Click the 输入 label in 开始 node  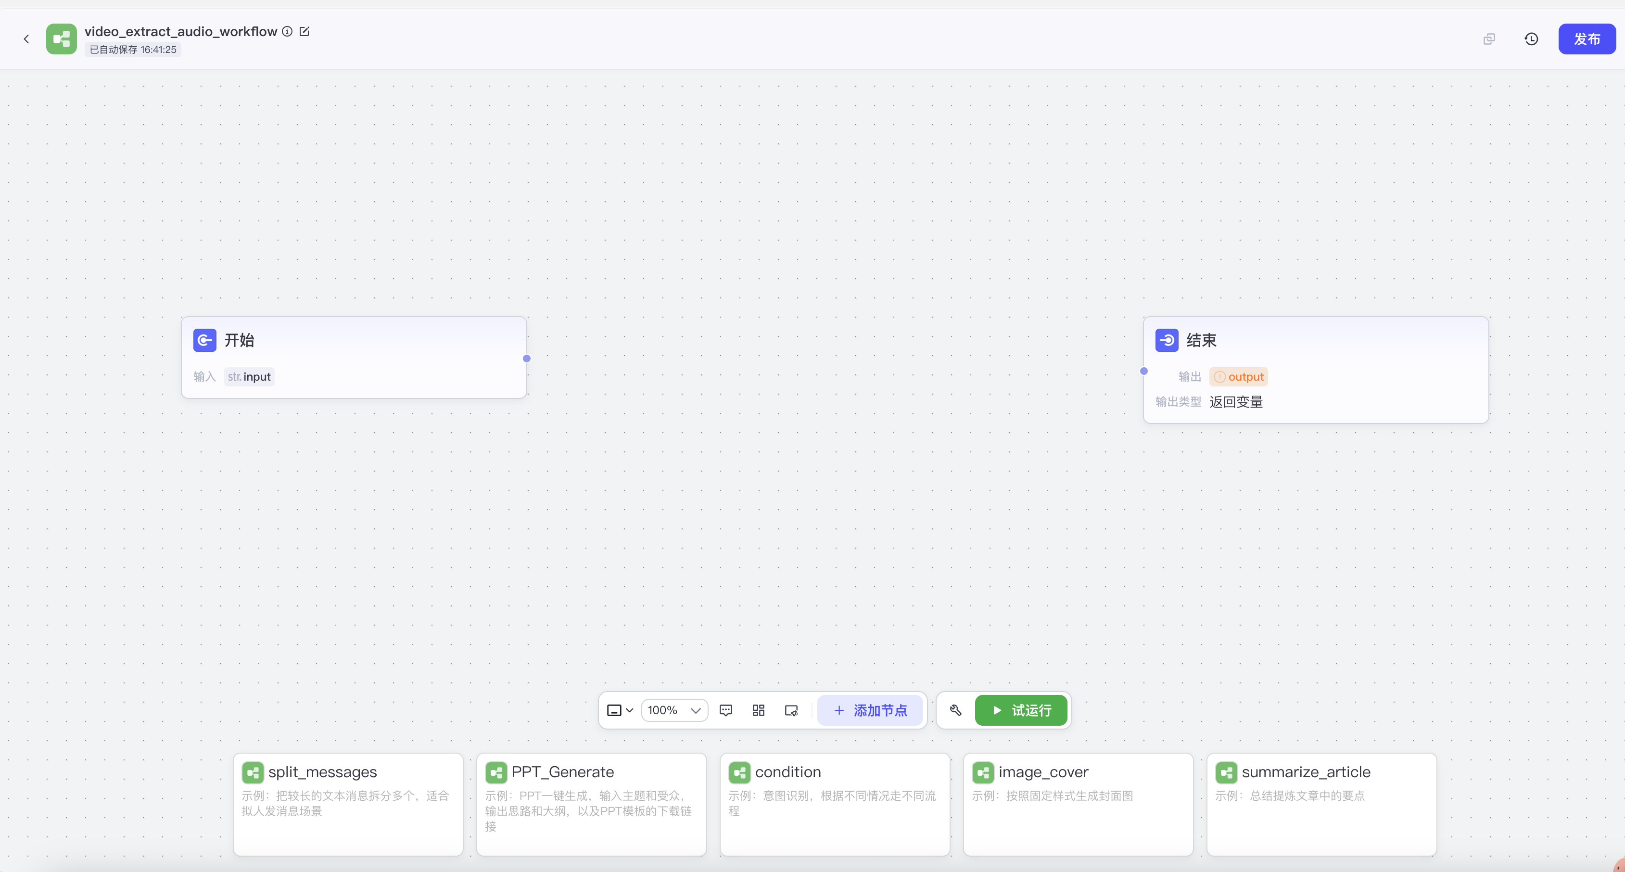[x=204, y=377]
